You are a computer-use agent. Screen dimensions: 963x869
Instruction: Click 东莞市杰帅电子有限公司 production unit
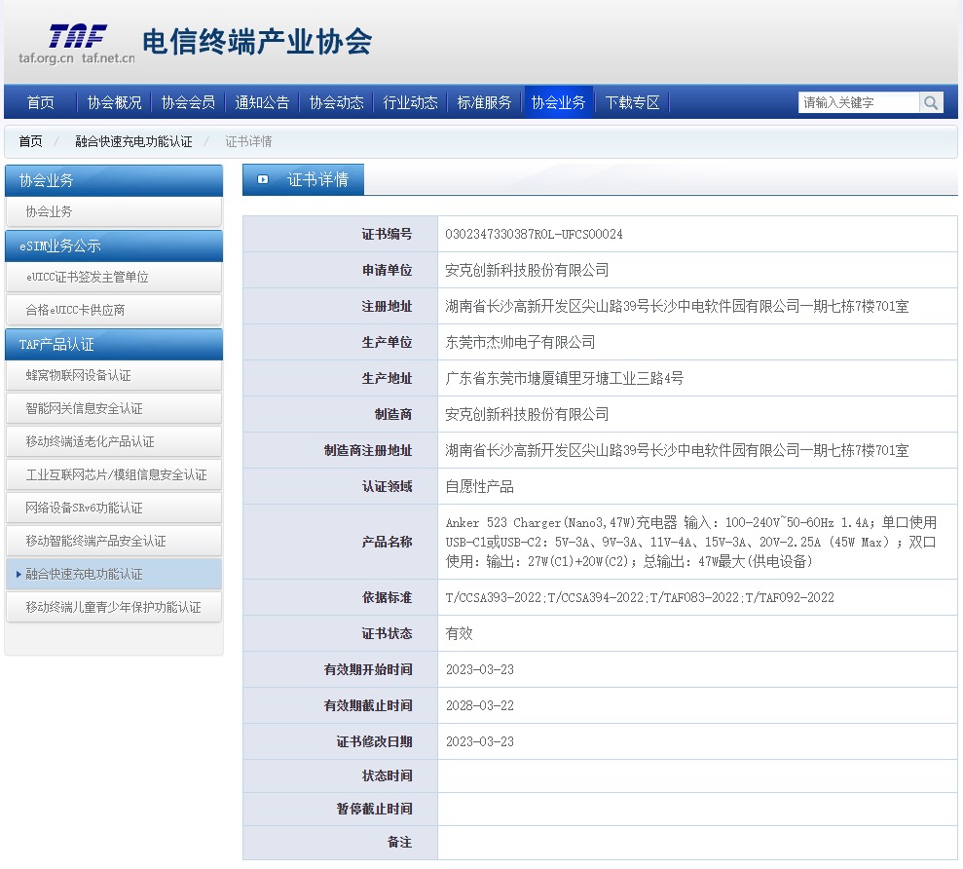[x=520, y=342]
